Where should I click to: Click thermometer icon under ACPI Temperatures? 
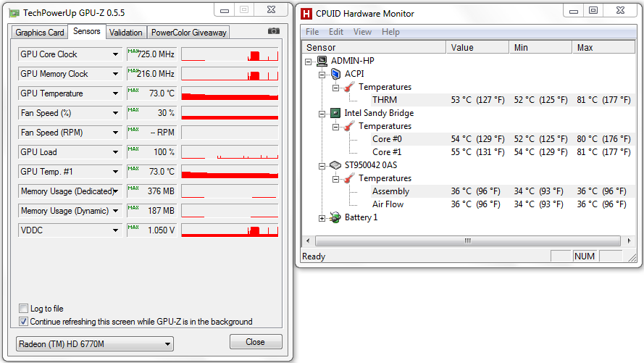pyautogui.click(x=349, y=87)
